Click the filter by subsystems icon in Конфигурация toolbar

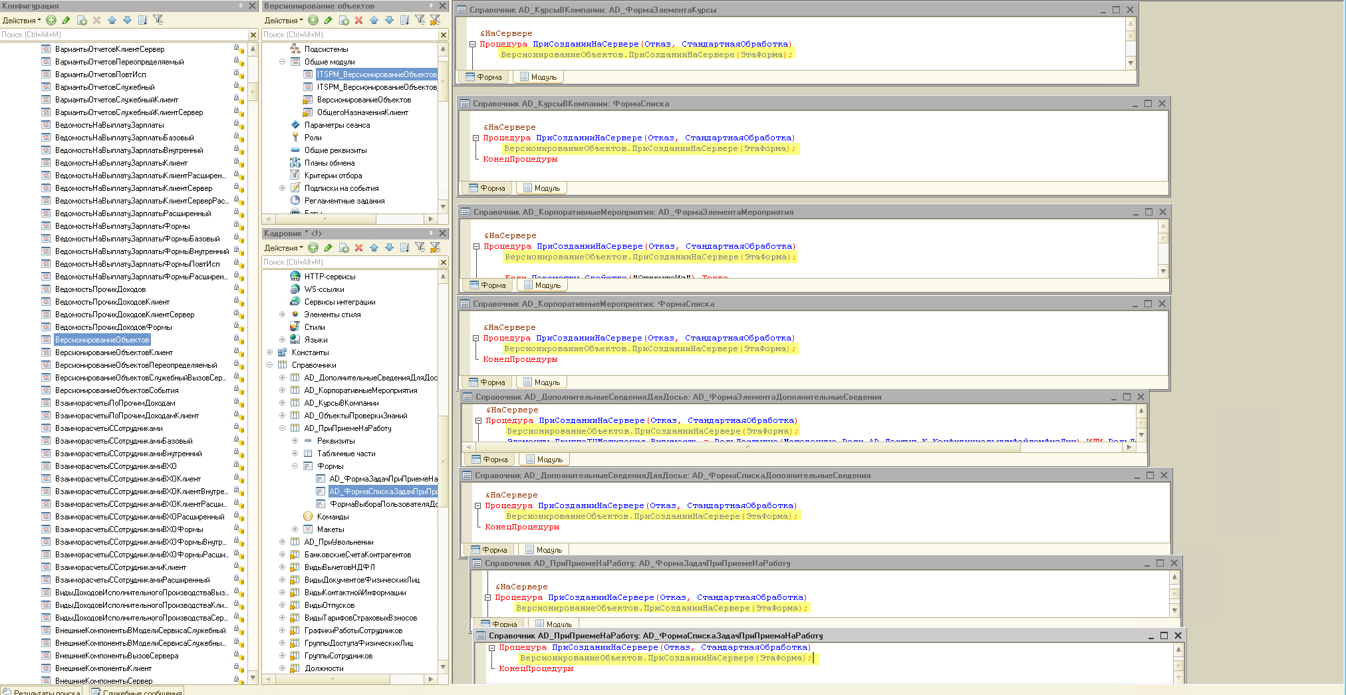(158, 21)
